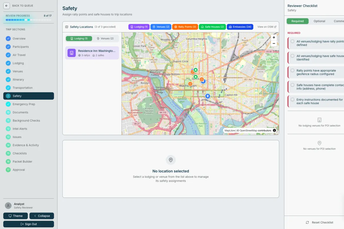Switch to the Lodging (1) list tab
This screenshot has height=229, width=344.
pos(79,38)
